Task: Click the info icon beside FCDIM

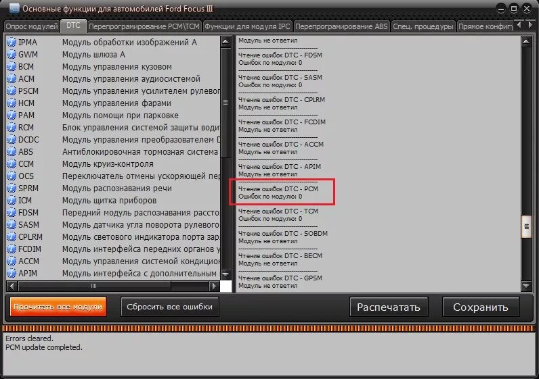Action: pyautogui.click(x=12, y=249)
